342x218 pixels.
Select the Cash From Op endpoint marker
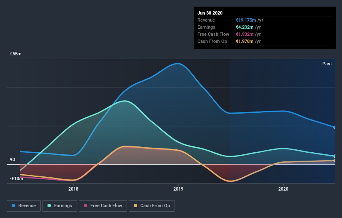pyautogui.click(x=335, y=161)
